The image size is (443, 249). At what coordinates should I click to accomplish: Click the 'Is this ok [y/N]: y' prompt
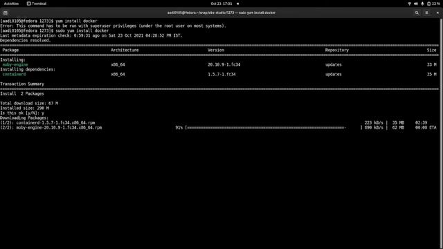tap(22, 113)
